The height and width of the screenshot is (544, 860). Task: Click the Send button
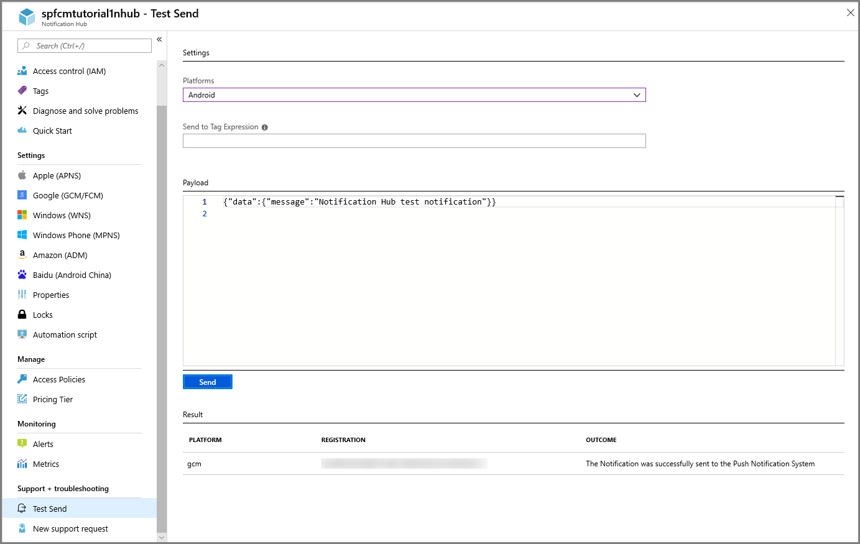pyautogui.click(x=207, y=381)
